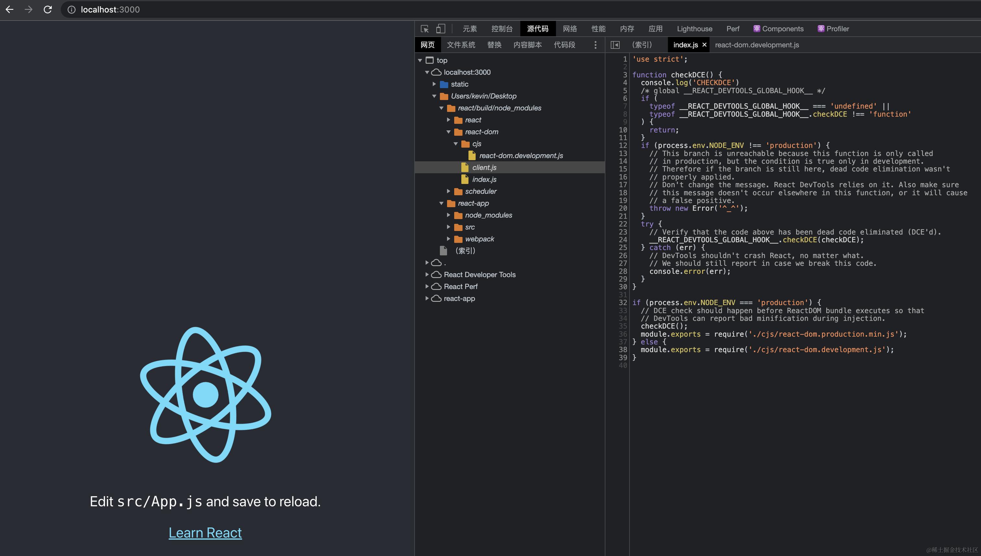Click line number 38 in the gutter

click(623, 349)
